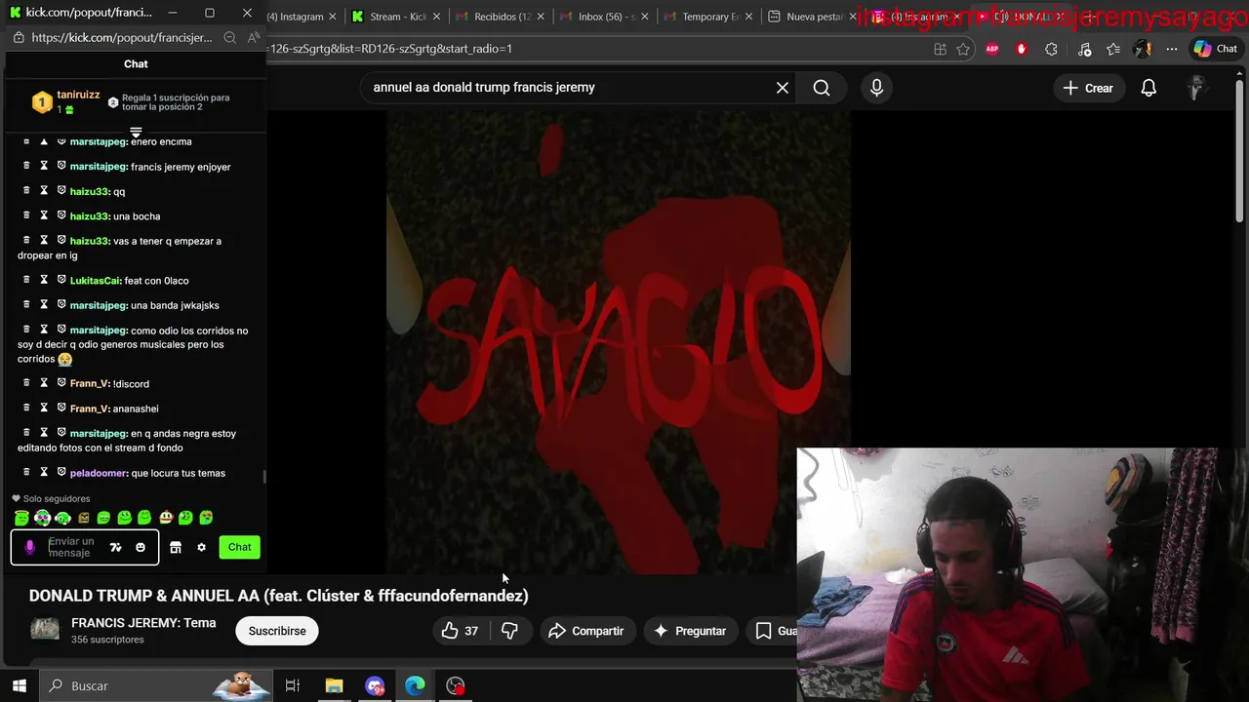
Task: Click YouTube page scrollbar thumb
Action: (1240, 151)
